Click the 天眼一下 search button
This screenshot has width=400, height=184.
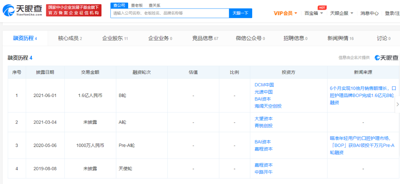pos(241,13)
